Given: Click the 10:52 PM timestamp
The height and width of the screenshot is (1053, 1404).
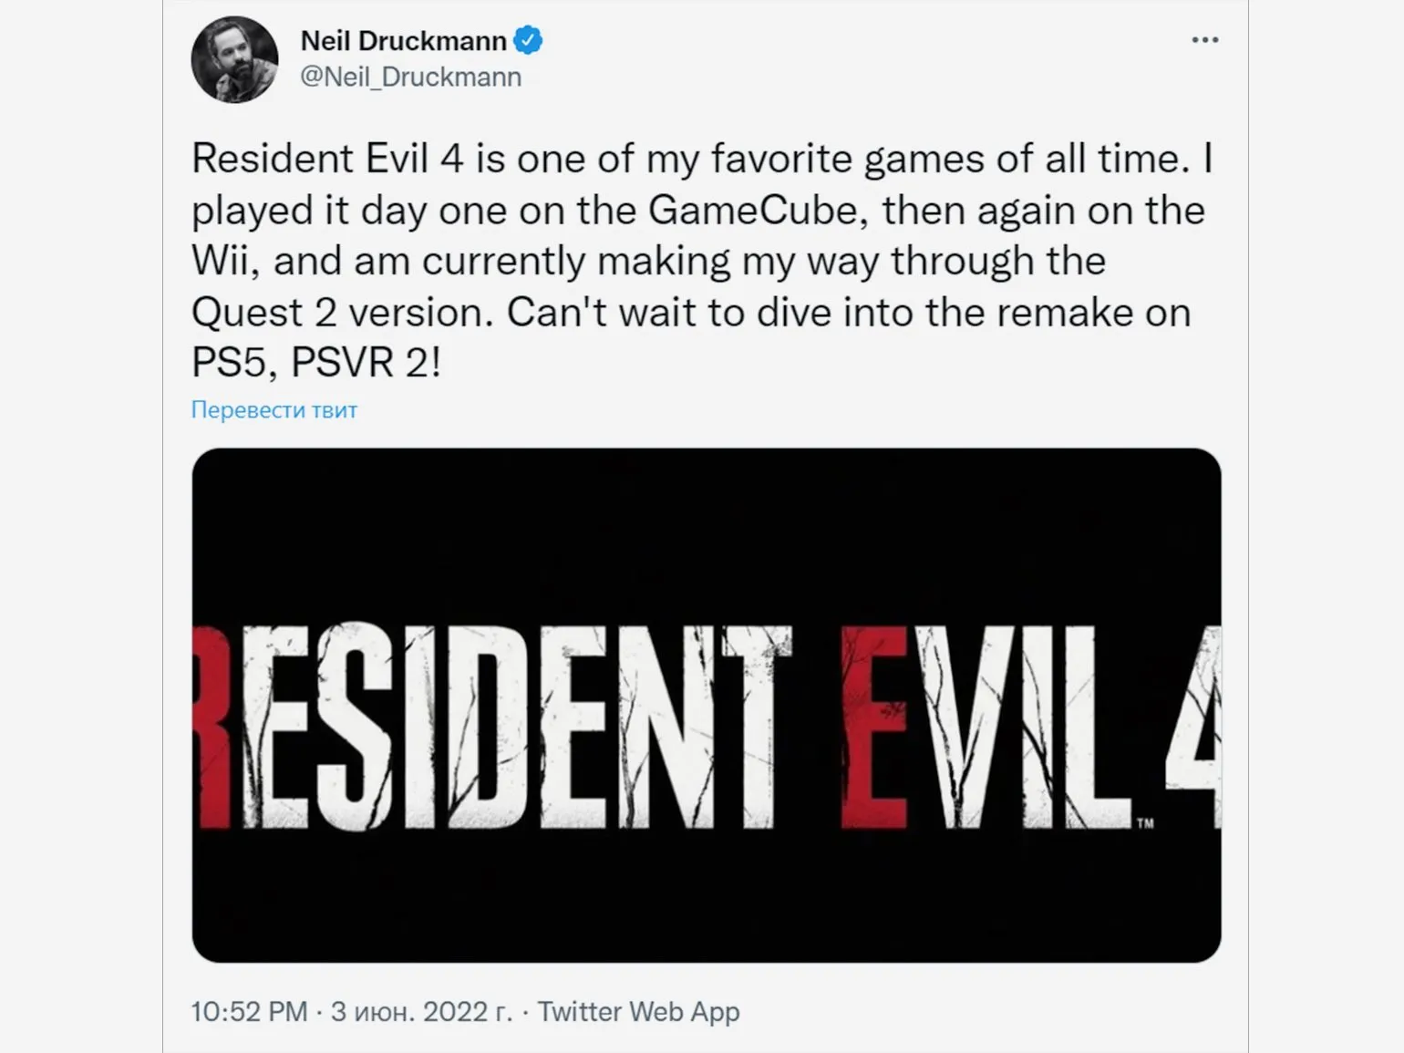Looking at the screenshot, I should 249,1012.
